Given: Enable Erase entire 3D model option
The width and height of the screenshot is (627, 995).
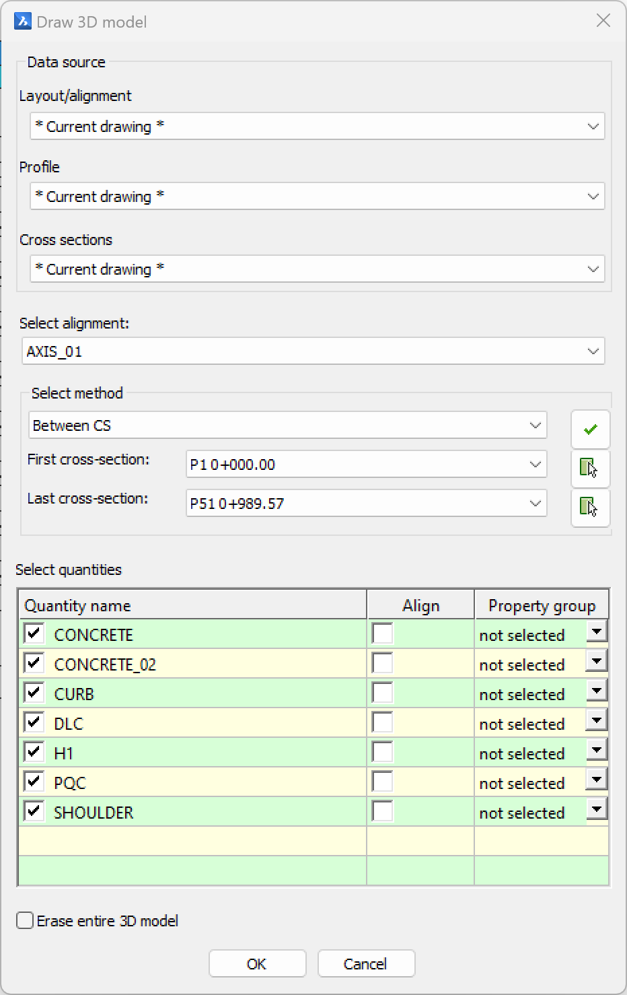Looking at the screenshot, I should pyautogui.click(x=25, y=920).
